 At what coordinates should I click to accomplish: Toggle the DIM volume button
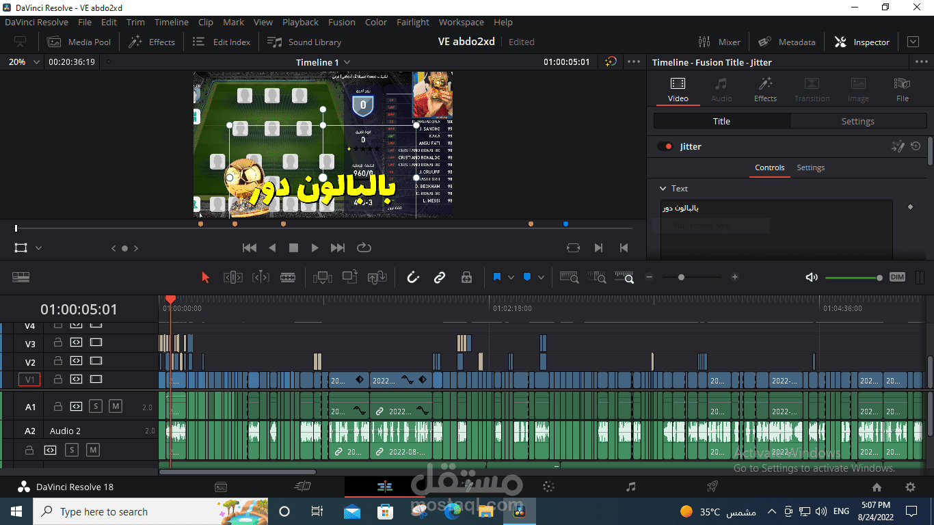pos(897,277)
